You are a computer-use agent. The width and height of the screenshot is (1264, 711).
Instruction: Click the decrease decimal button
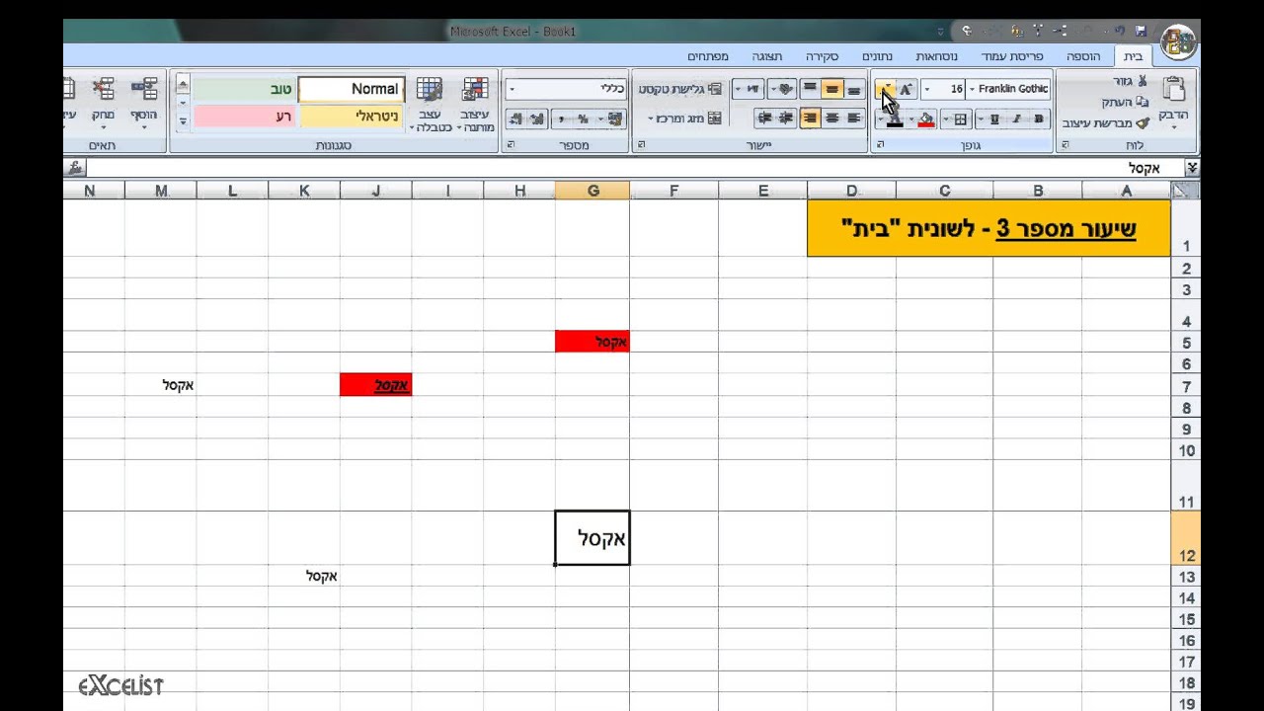514,118
